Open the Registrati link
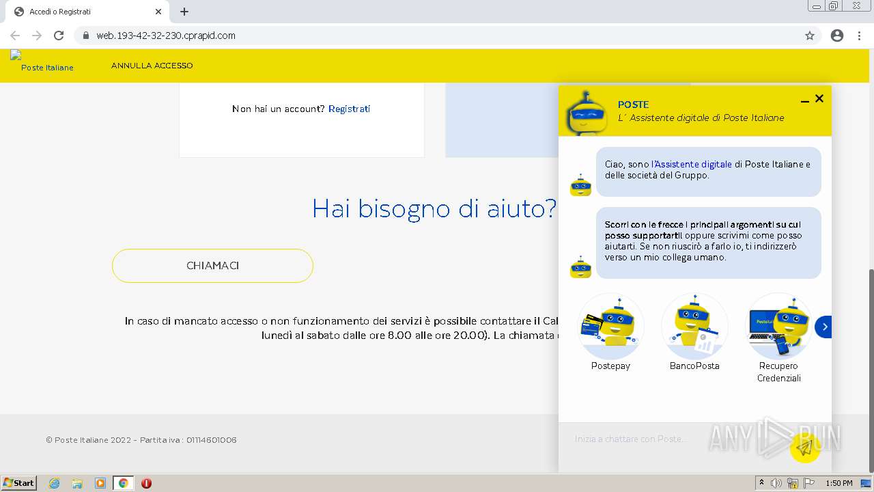 click(x=349, y=109)
